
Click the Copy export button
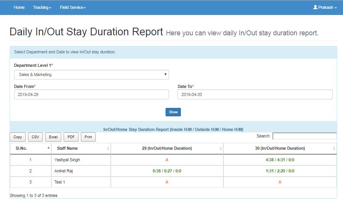(18, 137)
